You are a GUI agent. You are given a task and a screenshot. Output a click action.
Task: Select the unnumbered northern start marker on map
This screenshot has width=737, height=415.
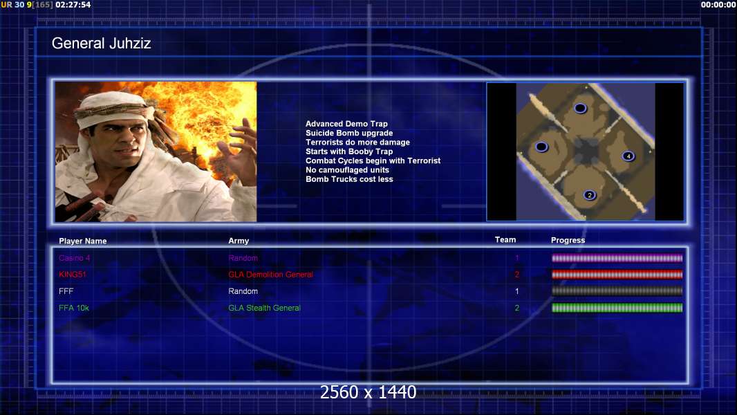tap(581, 108)
